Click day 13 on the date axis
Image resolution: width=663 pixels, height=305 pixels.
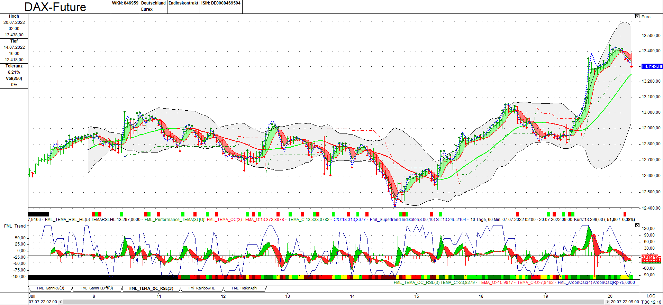(x=288, y=296)
